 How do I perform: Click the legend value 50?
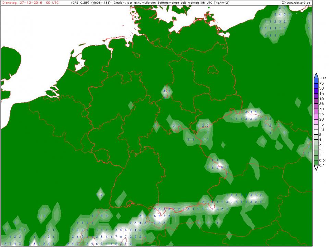coord(321,88)
